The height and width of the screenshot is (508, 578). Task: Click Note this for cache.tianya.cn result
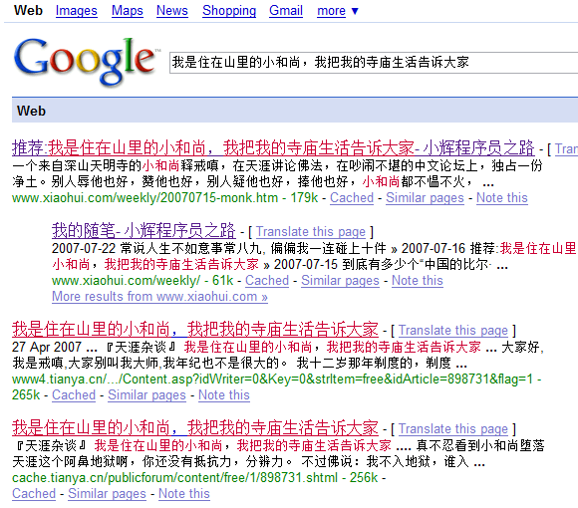pyautogui.click(x=184, y=494)
